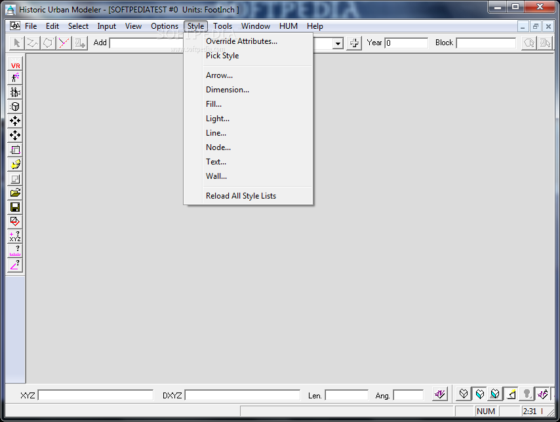This screenshot has height=422, width=560.
Task: Click the add-to-list icon beside Add
Action: [x=79, y=43]
